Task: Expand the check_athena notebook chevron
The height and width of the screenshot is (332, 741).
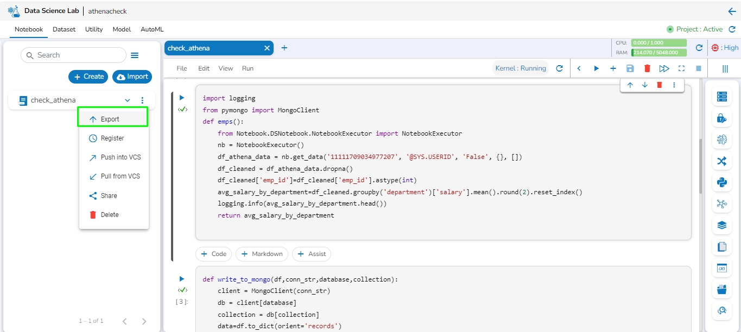Action: pos(128,100)
